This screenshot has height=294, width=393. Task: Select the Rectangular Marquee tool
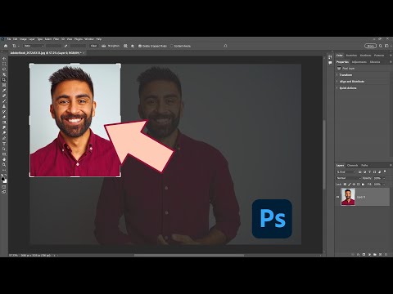pyautogui.click(x=4, y=64)
